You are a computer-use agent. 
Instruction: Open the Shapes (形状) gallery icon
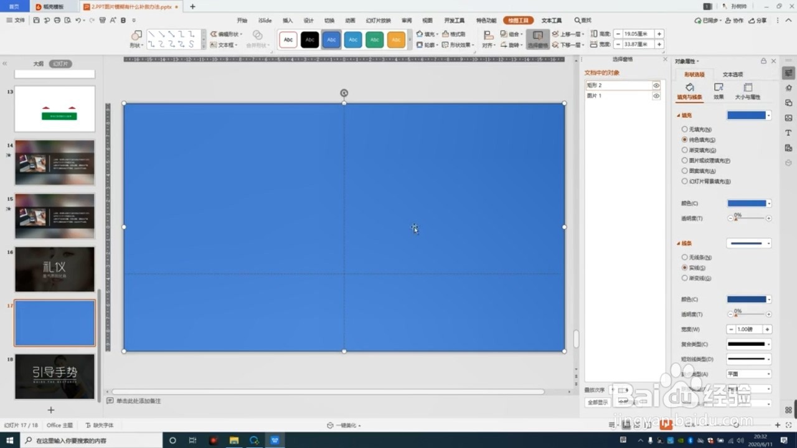(x=136, y=35)
